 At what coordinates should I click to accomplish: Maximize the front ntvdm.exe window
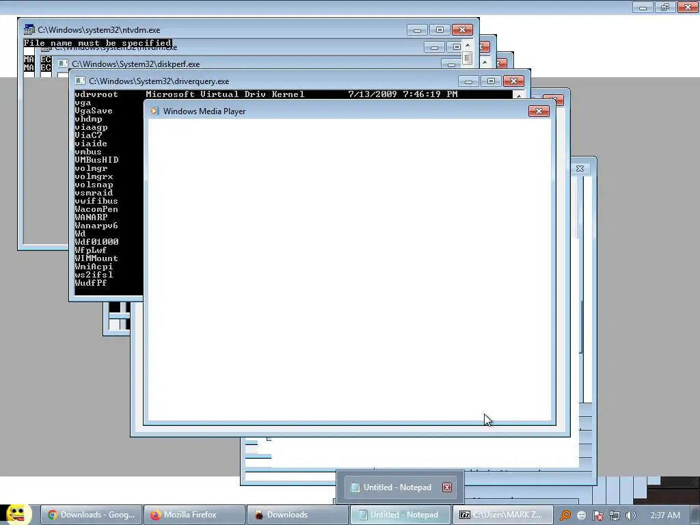click(440, 30)
